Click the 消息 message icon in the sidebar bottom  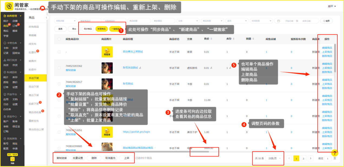point(12,159)
